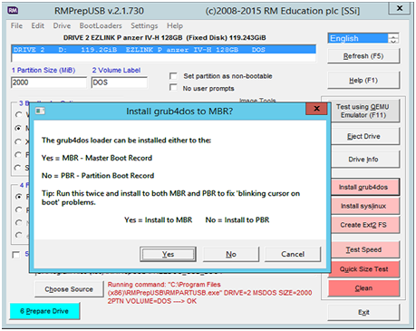The width and height of the screenshot is (416, 331).
Task: Choose Yes to install to MBR
Action: click(168, 254)
